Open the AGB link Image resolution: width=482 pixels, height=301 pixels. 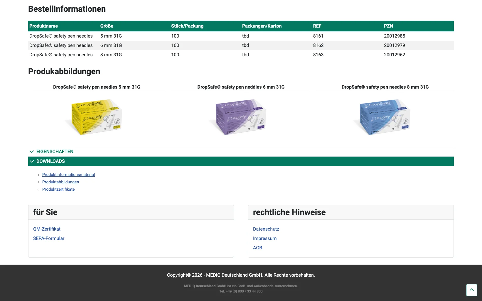coord(257,248)
